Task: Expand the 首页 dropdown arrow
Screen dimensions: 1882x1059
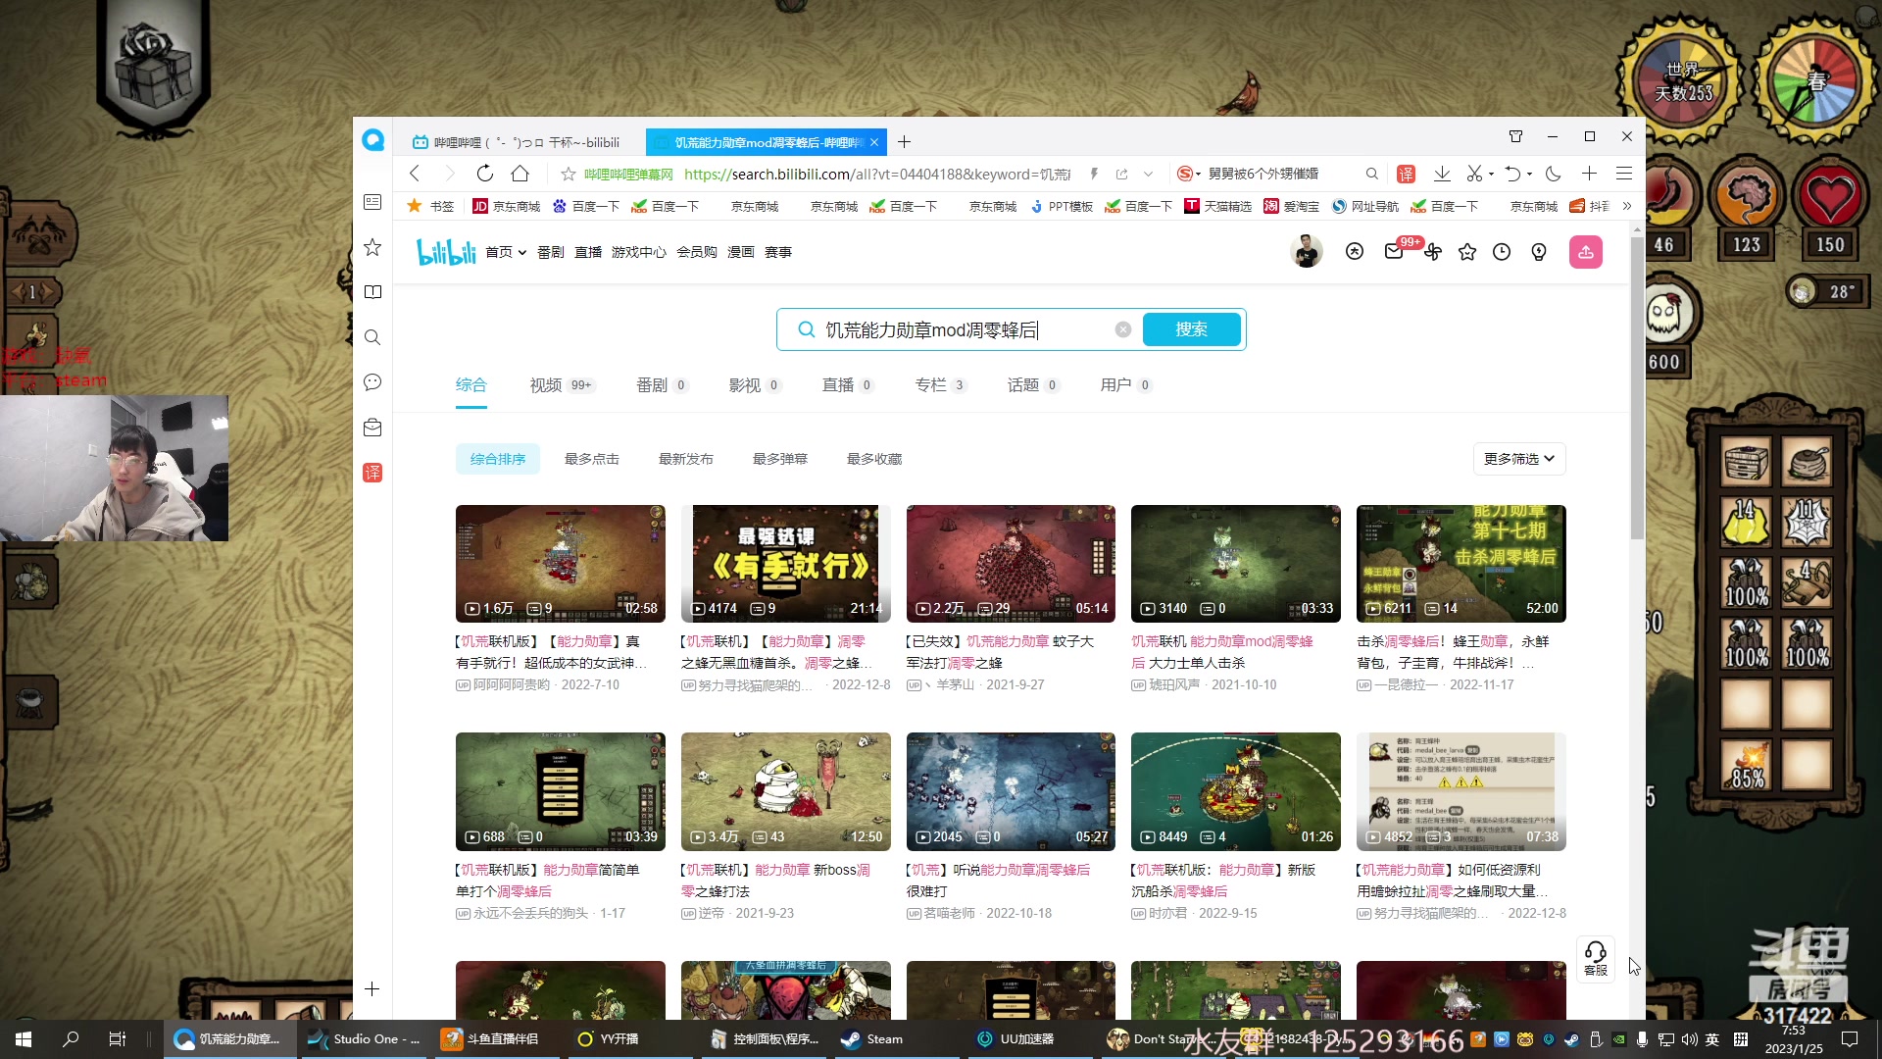Action: point(521,252)
